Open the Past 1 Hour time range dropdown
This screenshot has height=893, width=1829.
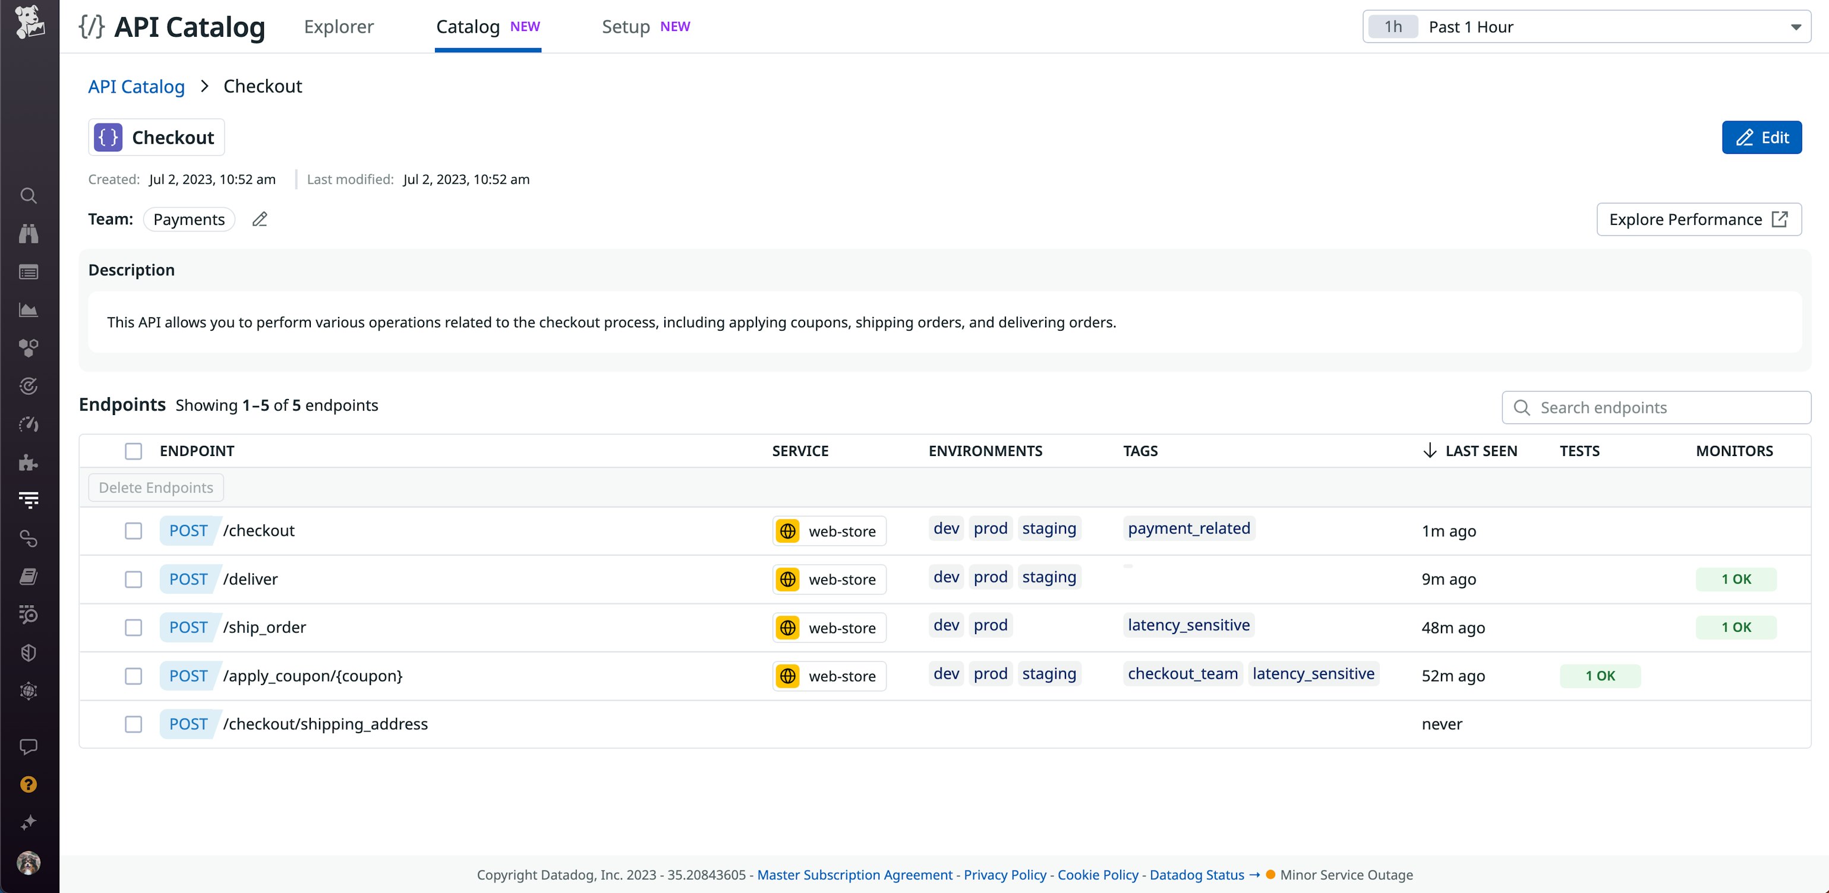[1587, 26]
